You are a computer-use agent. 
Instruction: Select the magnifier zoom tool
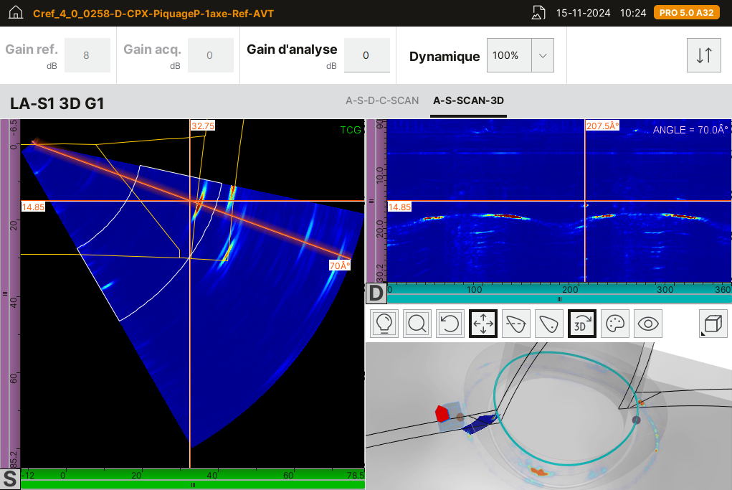click(417, 324)
